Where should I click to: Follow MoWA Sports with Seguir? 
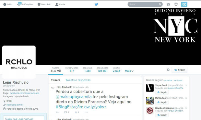click(x=162, y=102)
